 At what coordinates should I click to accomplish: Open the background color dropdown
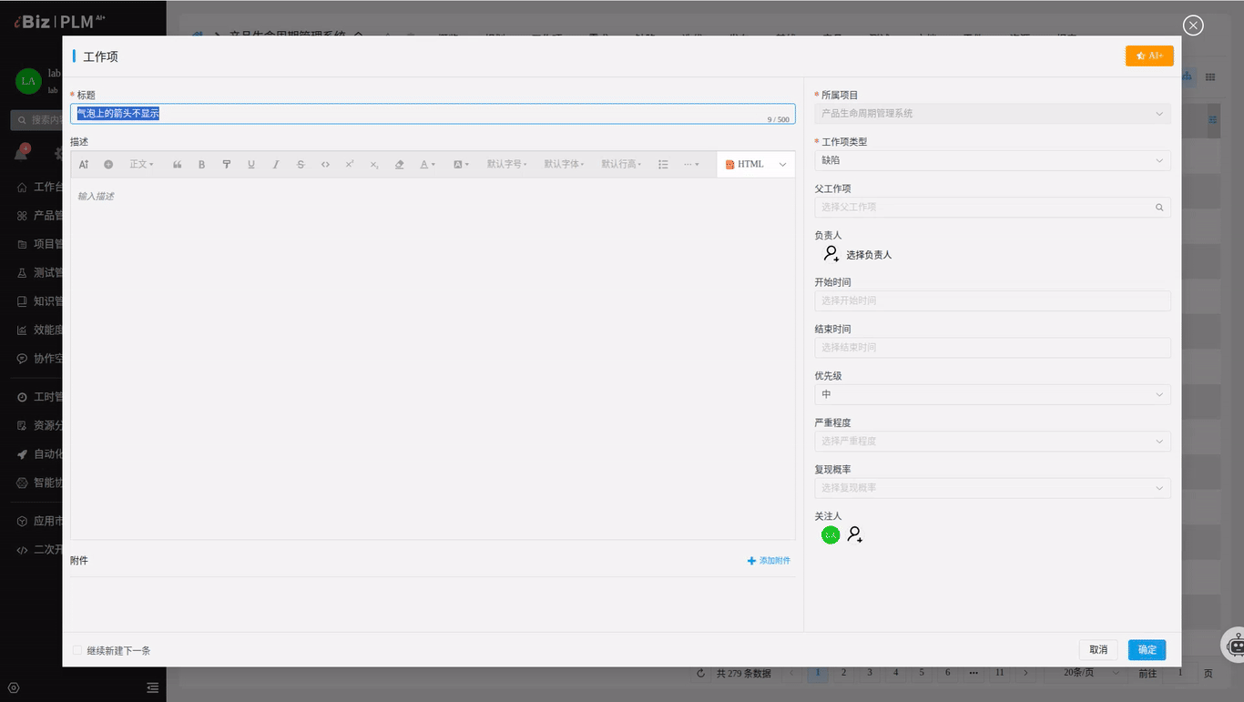pyautogui.click(x=461, y=165)
